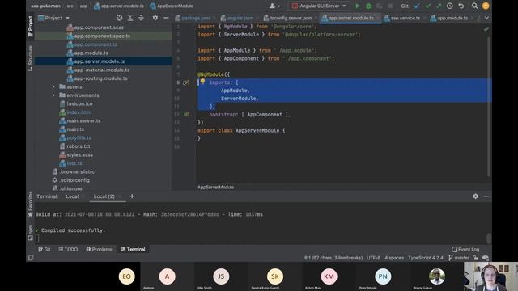Expand the environments folder
518x291 pixels.
[53, 95]
